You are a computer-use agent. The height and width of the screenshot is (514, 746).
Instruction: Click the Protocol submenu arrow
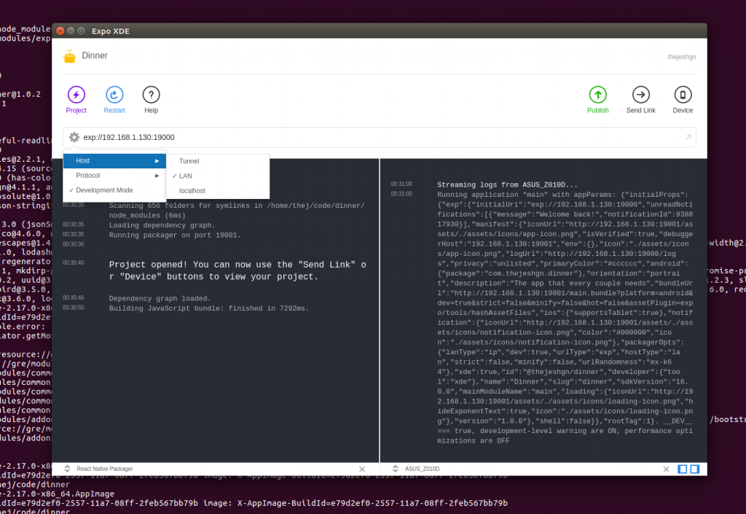pos(157,176)
